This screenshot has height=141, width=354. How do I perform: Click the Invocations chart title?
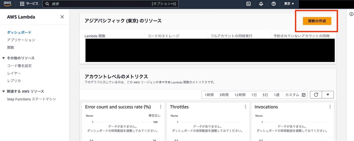click(266, 107)
